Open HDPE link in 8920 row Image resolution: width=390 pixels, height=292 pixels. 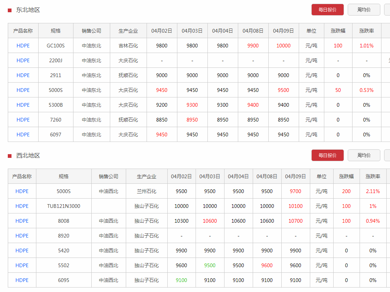tap(22, 236)
